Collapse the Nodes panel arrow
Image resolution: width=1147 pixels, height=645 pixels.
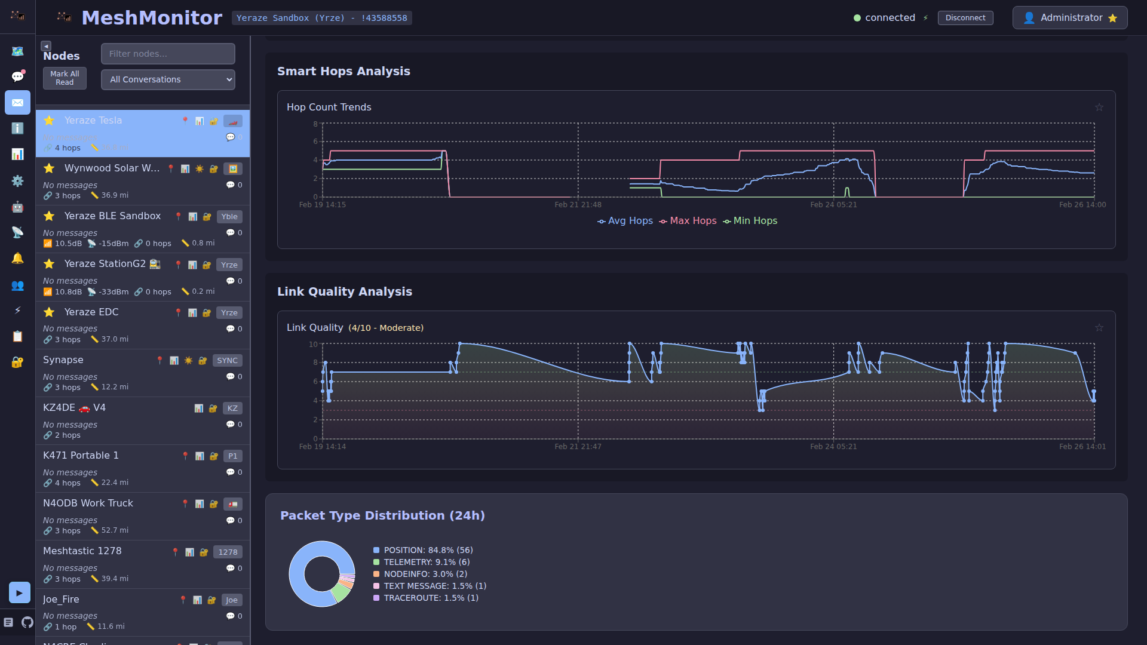click(46, 46)
